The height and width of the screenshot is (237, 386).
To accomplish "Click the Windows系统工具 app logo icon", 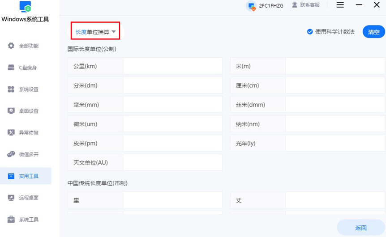I will point(25,7).
